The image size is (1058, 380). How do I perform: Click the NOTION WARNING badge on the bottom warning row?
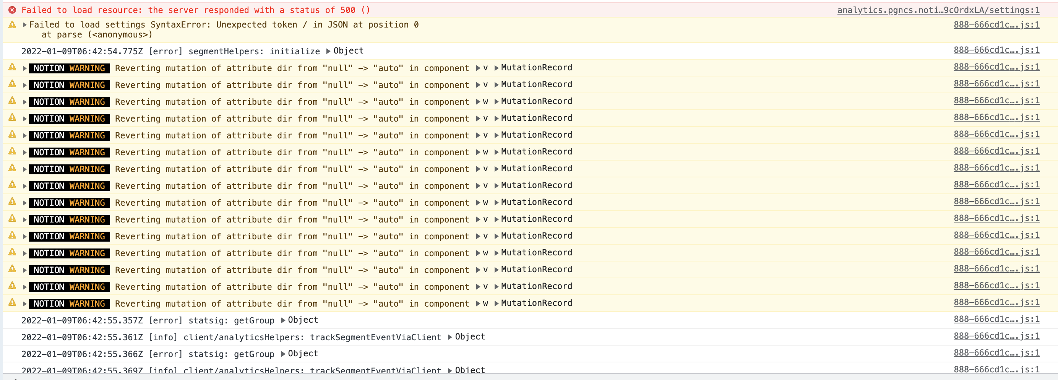[69, 304]
